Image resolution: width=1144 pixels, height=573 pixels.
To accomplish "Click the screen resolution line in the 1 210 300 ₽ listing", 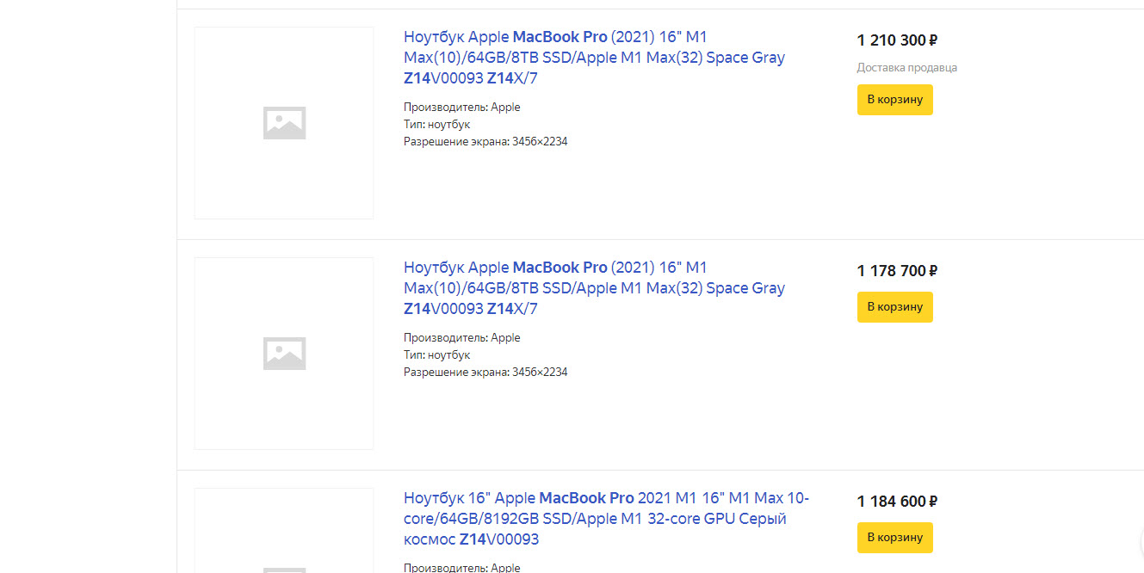I will 485,142.
